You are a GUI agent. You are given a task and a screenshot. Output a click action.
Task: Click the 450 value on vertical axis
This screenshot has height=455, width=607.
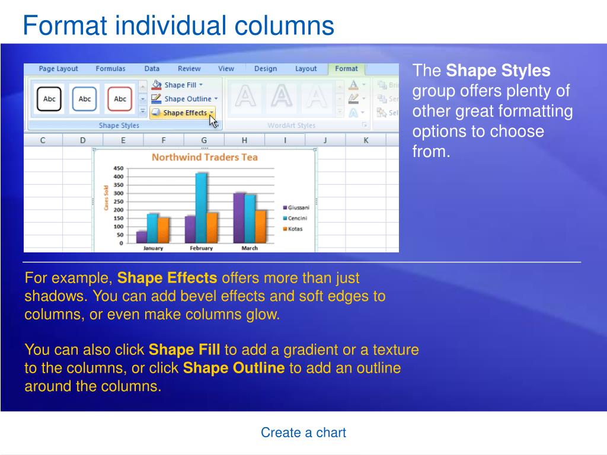[119, 168]
